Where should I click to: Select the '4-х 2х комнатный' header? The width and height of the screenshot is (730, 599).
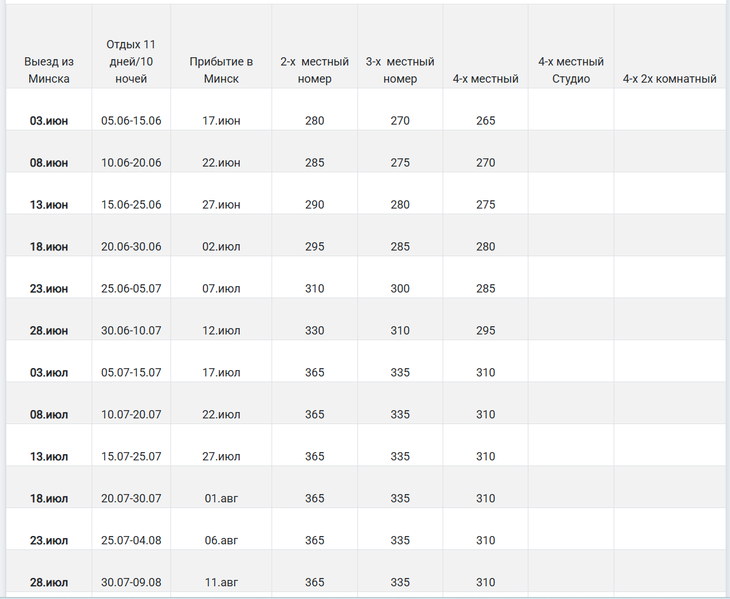tap(670, 79)
